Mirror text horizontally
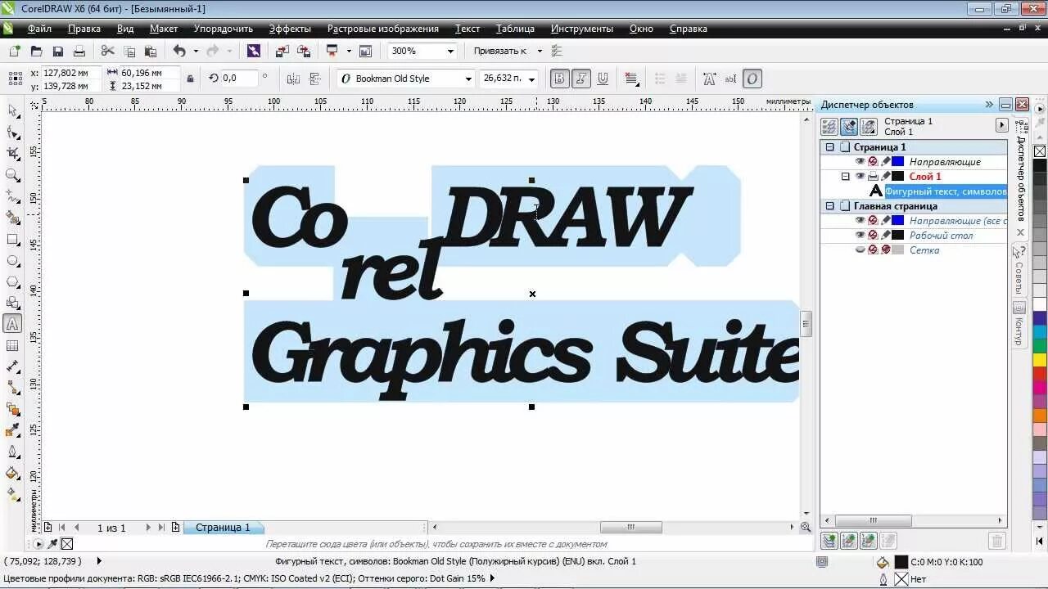Viewport: 1048px width, 589px height. 293,79
